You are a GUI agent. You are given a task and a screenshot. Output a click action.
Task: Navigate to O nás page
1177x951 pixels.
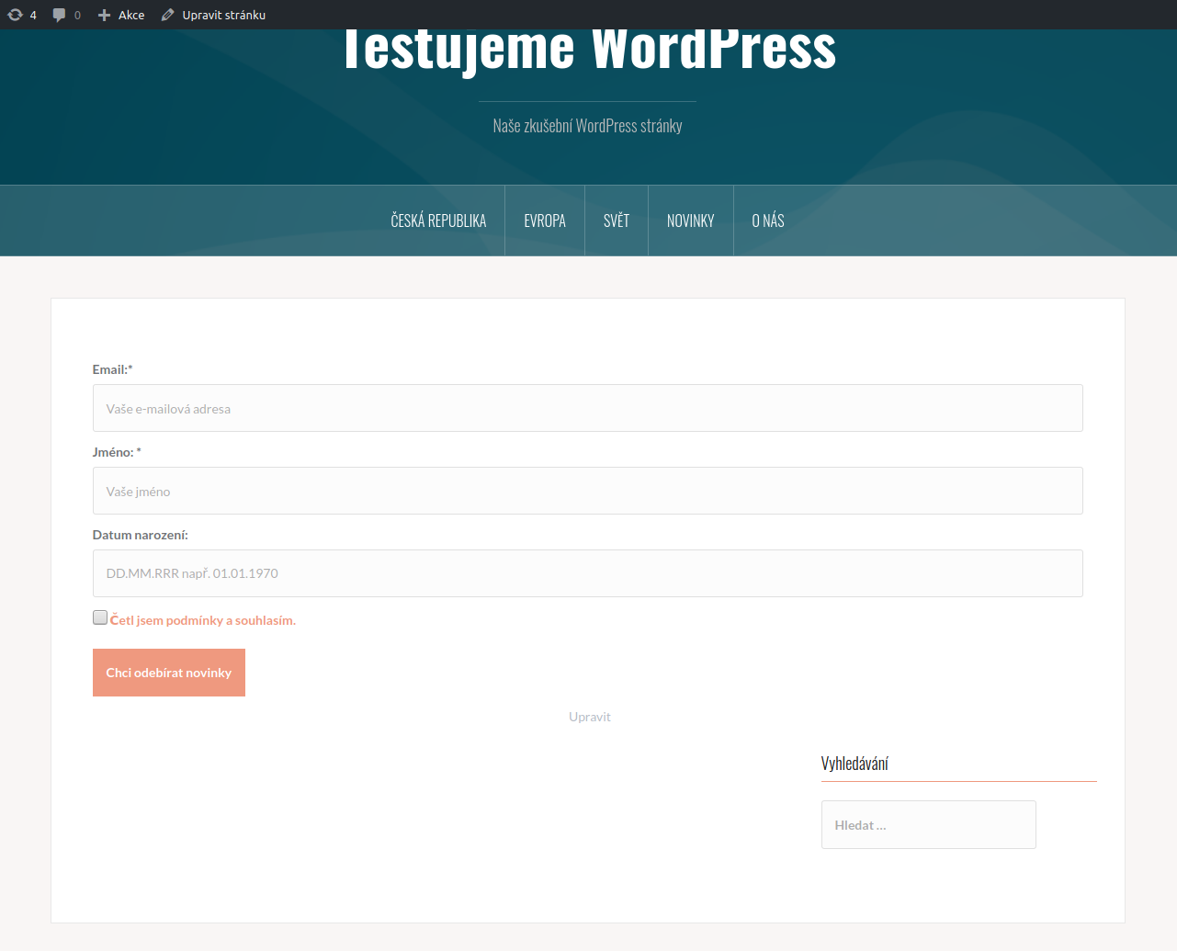pos(768,221)
